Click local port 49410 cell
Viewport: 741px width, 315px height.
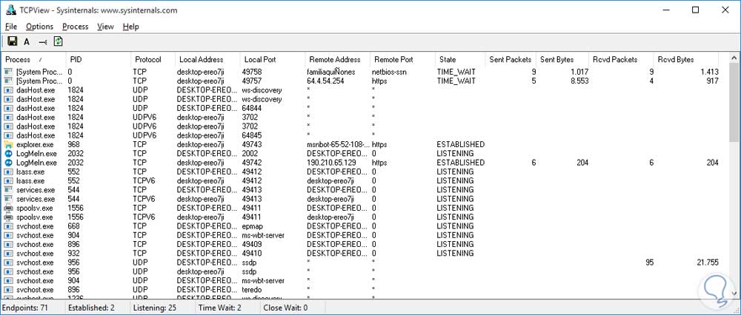point(253,254)
